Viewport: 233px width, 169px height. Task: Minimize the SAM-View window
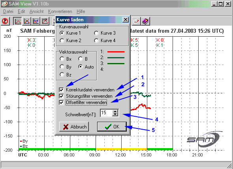click(x=214, y=4)
